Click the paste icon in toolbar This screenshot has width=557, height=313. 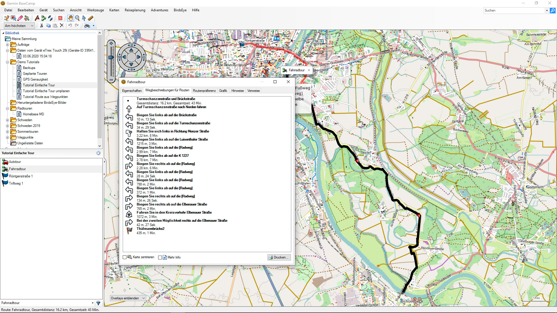55,26
